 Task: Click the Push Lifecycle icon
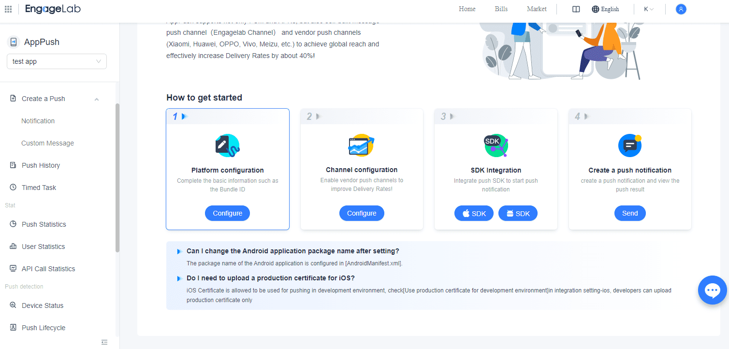tap(13, 328)
